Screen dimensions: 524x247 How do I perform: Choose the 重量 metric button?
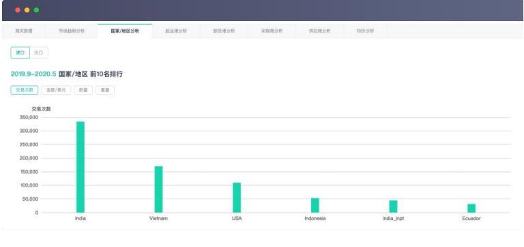[x=105, y=90]
